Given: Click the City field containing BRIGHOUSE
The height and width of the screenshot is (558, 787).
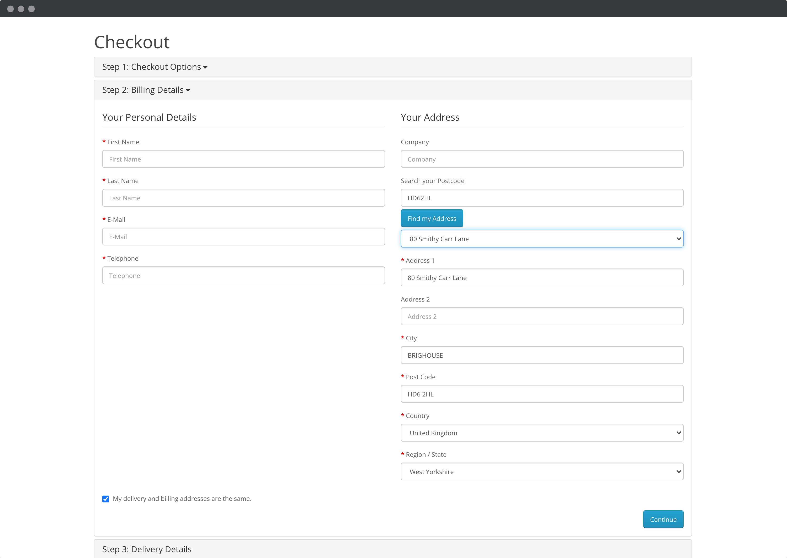Looking at the screenshot, I should coord(542,355).
